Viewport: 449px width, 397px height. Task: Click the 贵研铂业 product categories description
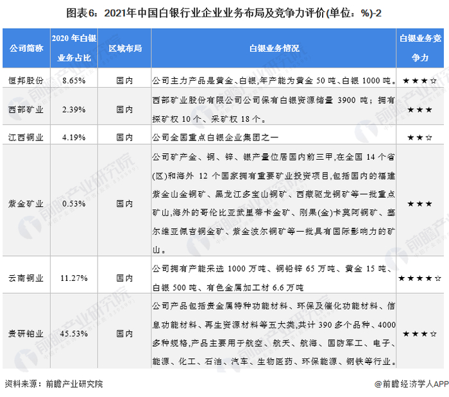274,334
